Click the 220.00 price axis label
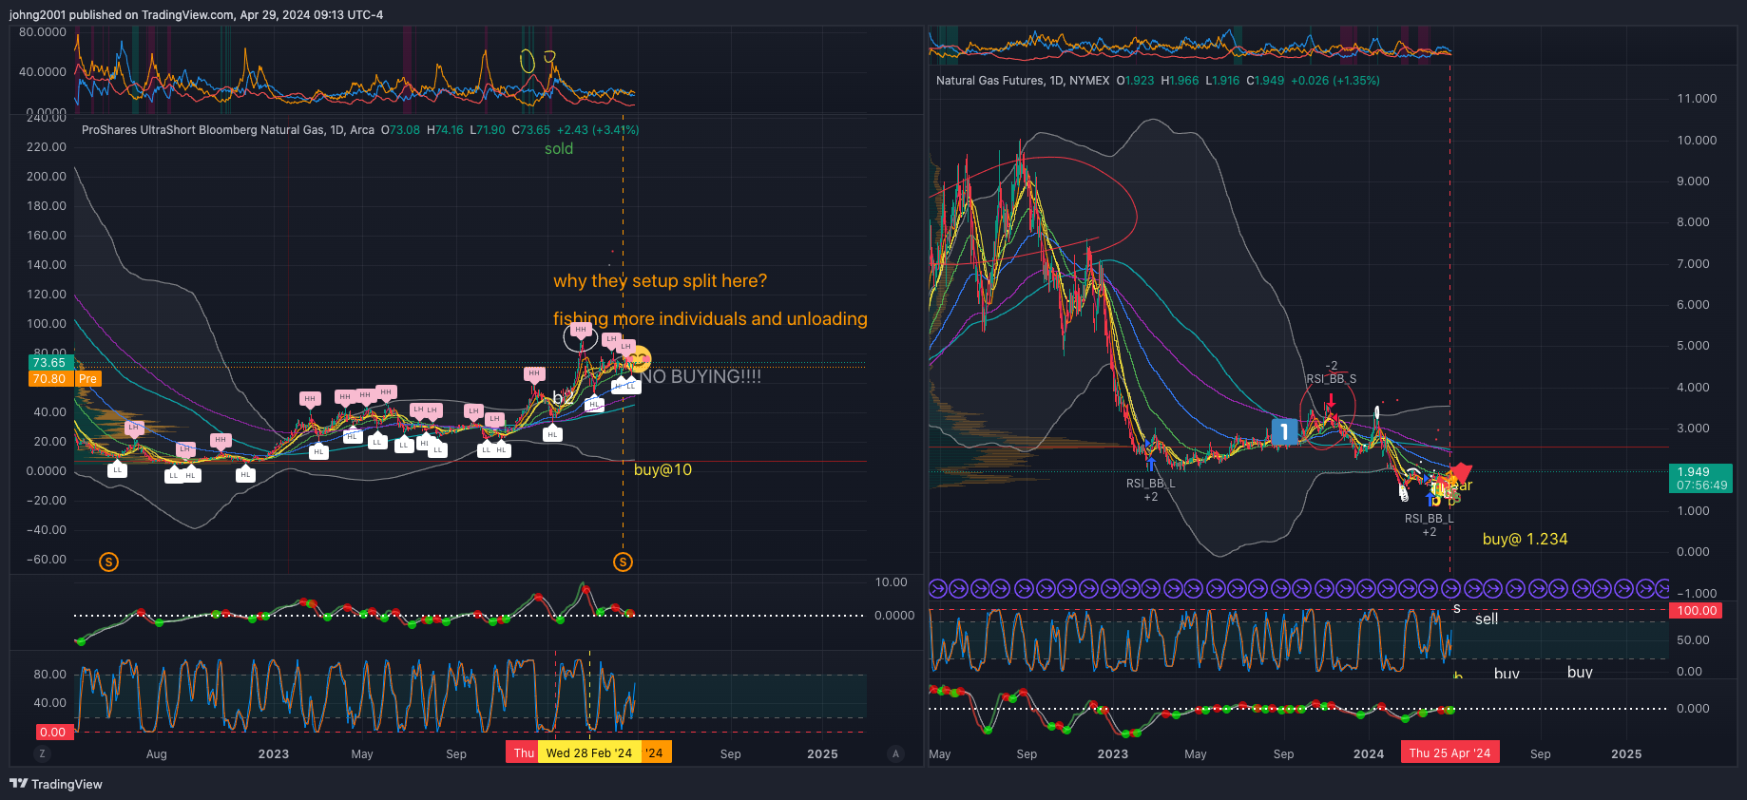Image resolution: width=1747 pixels, height=800 pixels. pos(47,147)
